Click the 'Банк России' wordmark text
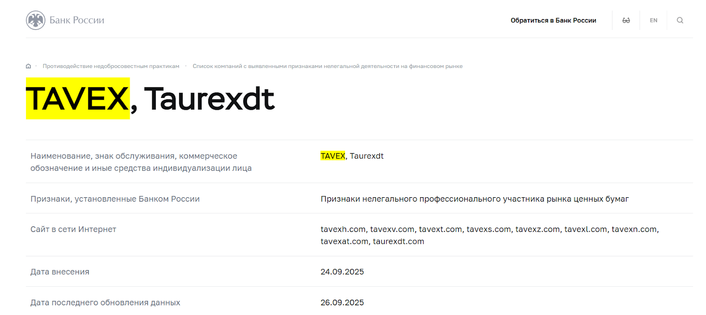 pos(77,20)
